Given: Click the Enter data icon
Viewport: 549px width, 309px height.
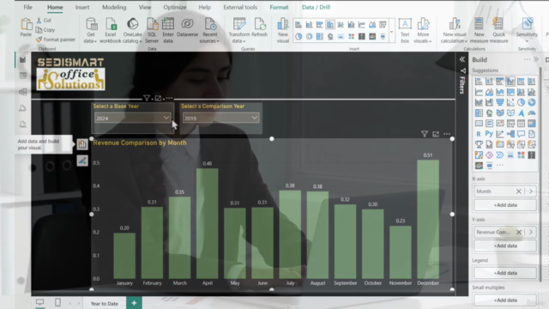Looking at the screenshot, I should pyautogui.click(x=168, y=30).
